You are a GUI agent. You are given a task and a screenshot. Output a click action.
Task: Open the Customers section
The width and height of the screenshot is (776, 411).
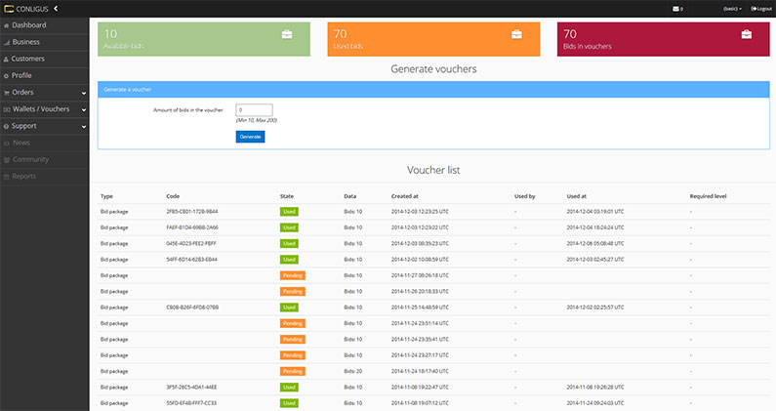coord(28,59)
